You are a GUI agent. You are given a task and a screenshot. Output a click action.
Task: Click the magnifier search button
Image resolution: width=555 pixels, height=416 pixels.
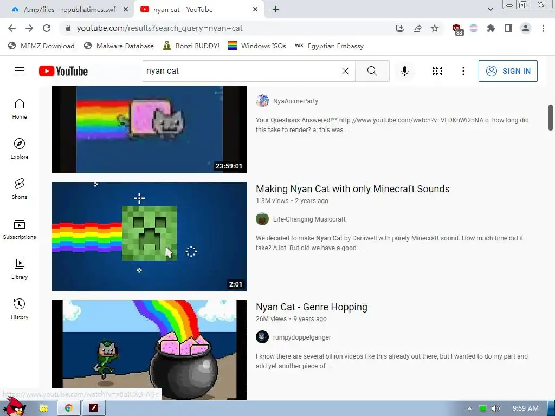372,71
